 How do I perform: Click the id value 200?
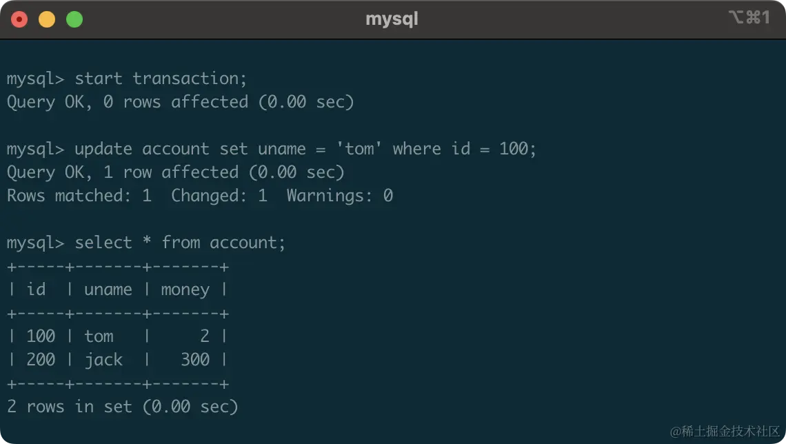pos(41,360)
